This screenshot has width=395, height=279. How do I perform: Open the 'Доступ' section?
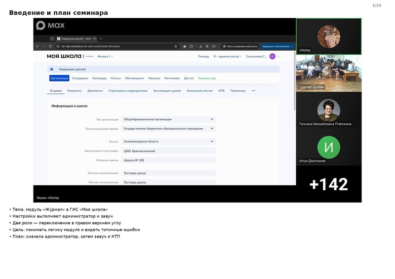(x=189, y=78)
